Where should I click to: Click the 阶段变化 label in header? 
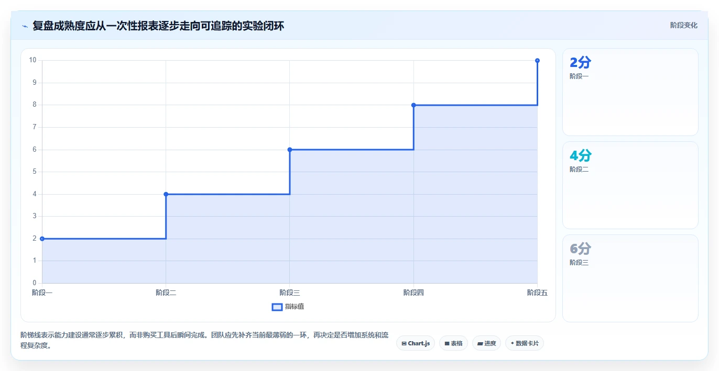coord(683,25)
